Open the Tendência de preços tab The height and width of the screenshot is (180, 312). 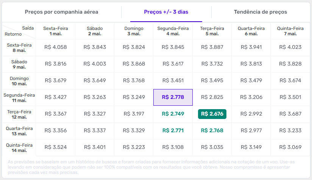[x=260, y=12]
